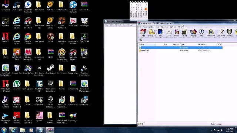
Task: Click the Delete toolbar icon in WinRAR
Action: [x=177, y=33]
